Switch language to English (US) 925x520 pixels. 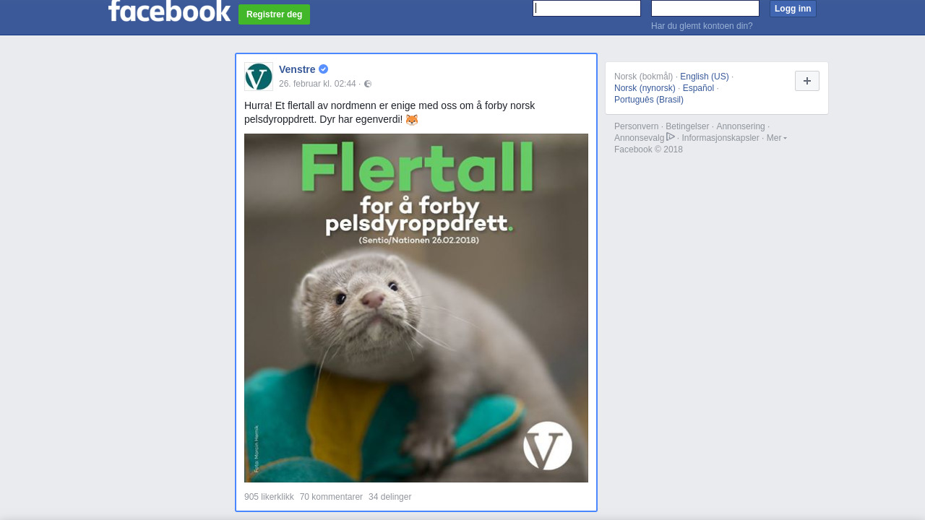(705, 77)
